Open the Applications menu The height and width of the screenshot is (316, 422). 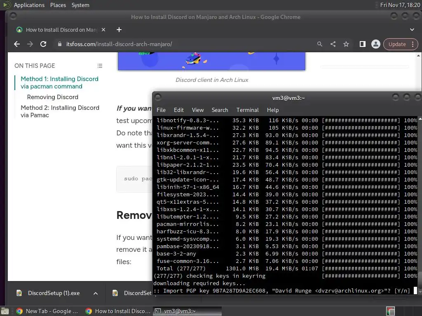pyautogui.click(x=29, y=5)
